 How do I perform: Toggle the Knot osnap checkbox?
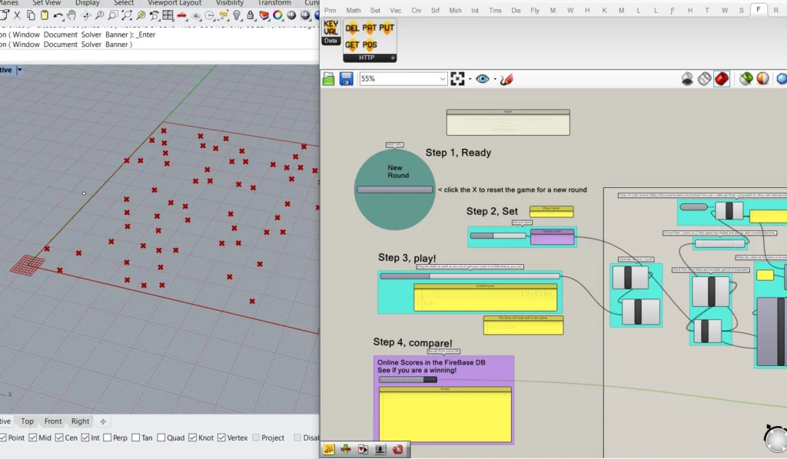point(193,438)
